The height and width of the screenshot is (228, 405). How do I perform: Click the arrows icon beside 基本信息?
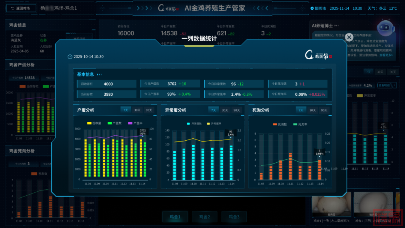[99, 75]
